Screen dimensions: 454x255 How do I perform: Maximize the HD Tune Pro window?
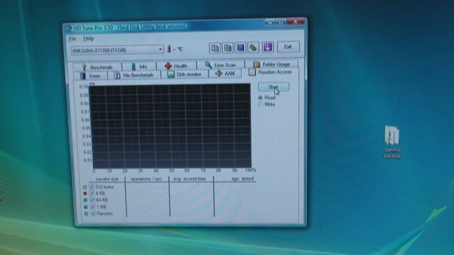pyautogui.click(x=281, y=22)
